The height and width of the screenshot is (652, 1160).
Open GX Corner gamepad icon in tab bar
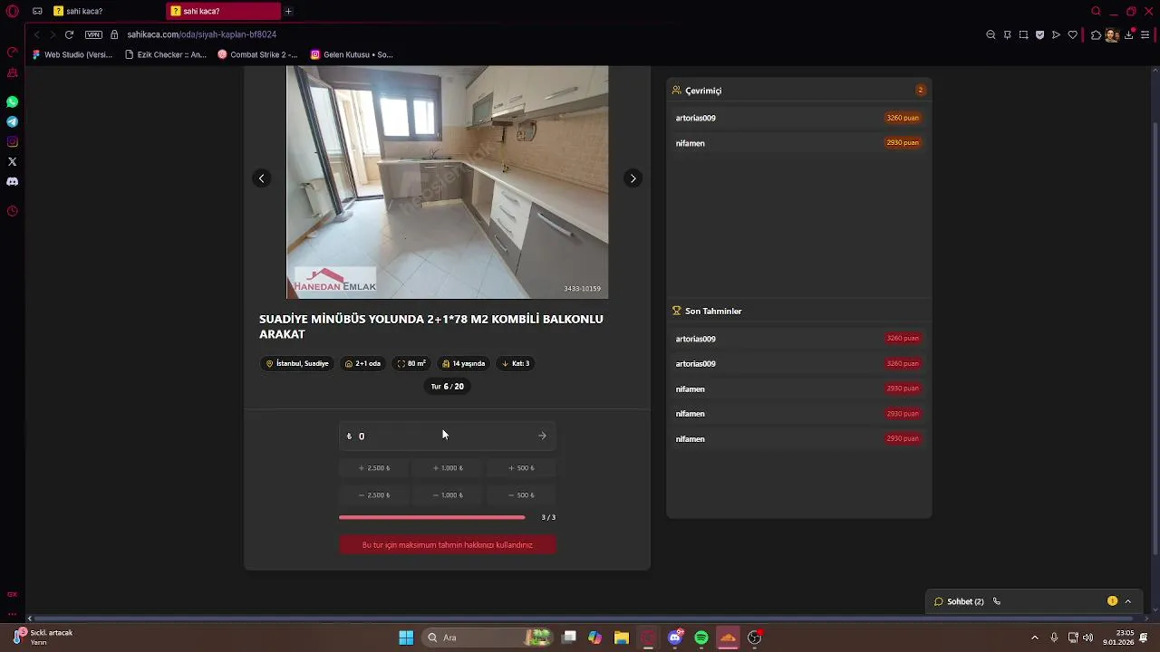coord(37,11)
